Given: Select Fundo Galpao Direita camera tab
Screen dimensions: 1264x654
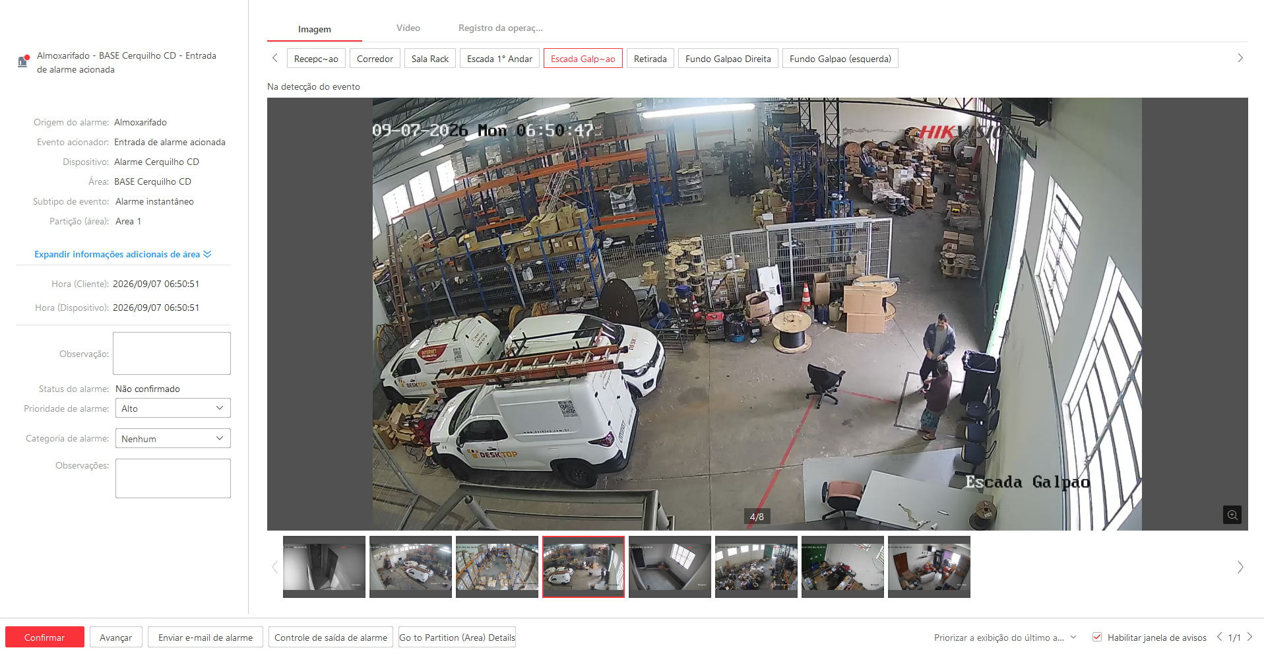Looking at the screenshot, I should 728,59.
